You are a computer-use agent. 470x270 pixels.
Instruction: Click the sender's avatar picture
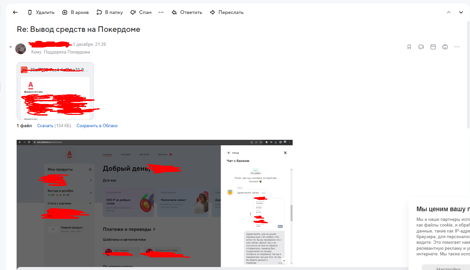[21, 48]
